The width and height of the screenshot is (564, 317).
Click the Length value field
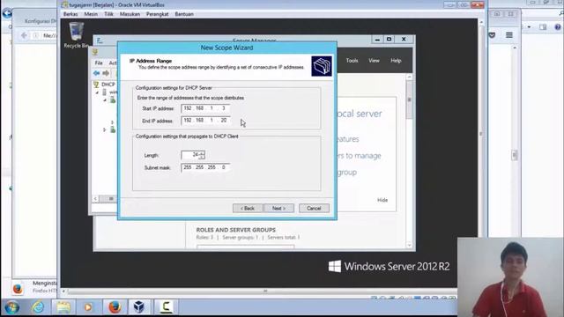coord(190,155)
